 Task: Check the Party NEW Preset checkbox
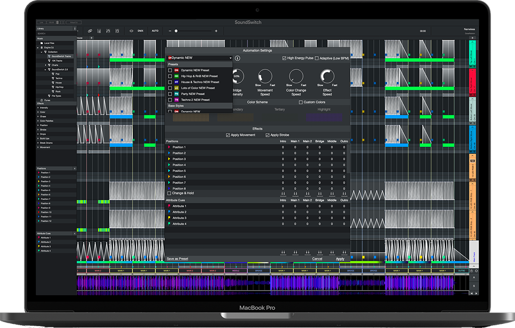click(x=170, y=94)
